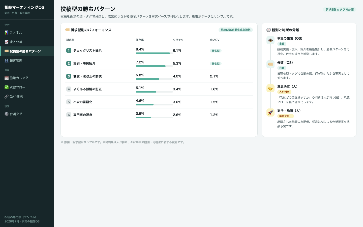Click rank badge 2 for 実例・事例紹介
363x227 pixels.
click(69, 63)
